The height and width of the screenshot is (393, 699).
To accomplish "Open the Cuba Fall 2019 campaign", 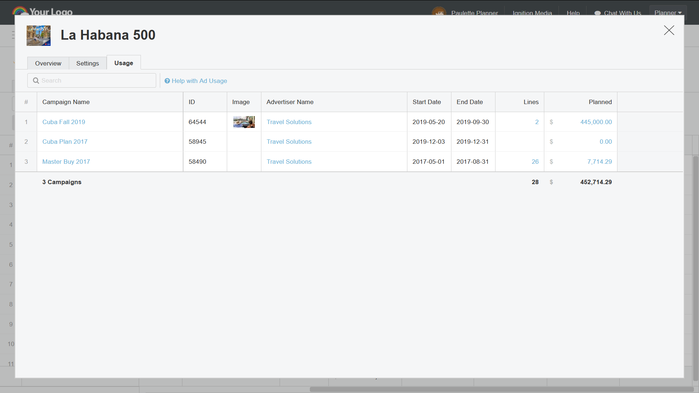I will coord(64,122).
